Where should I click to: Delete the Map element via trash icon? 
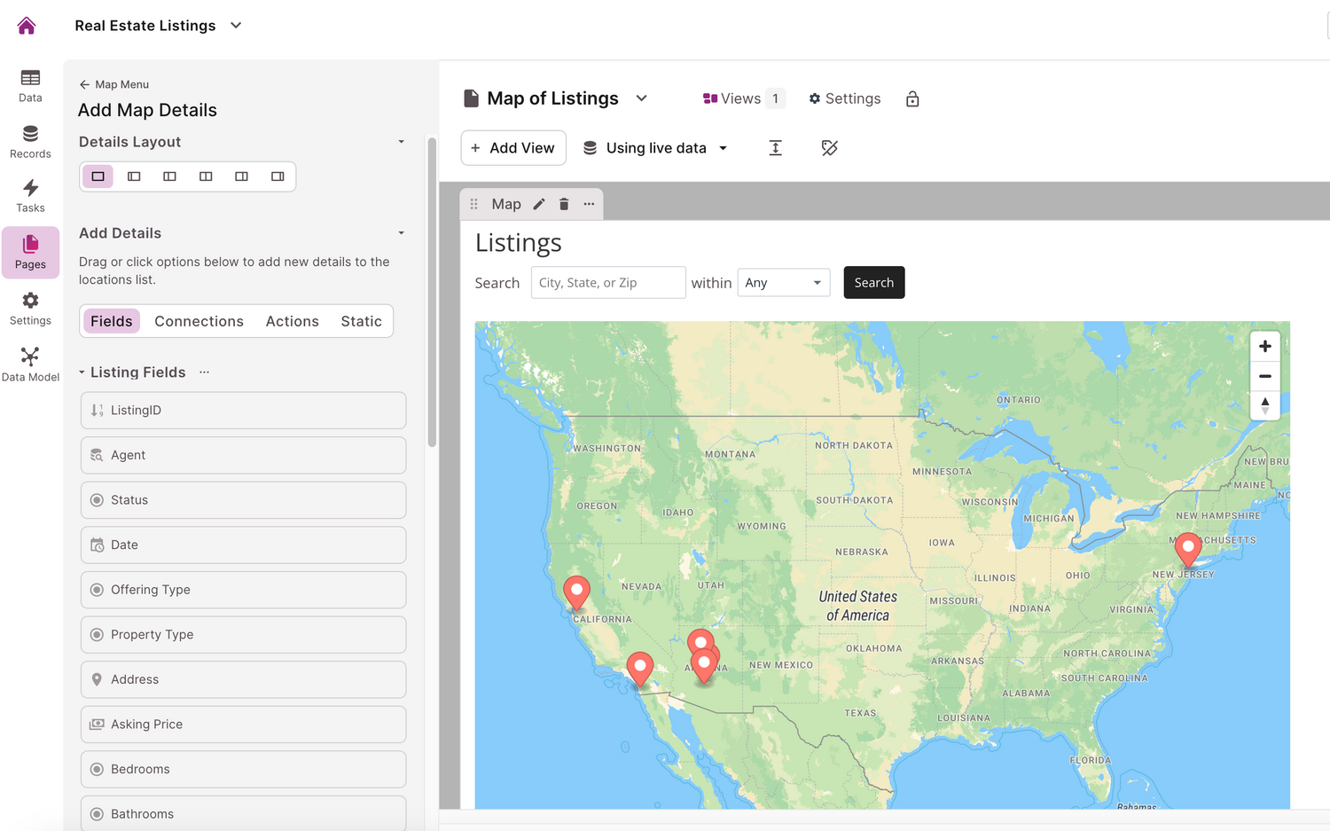[564, 204]
